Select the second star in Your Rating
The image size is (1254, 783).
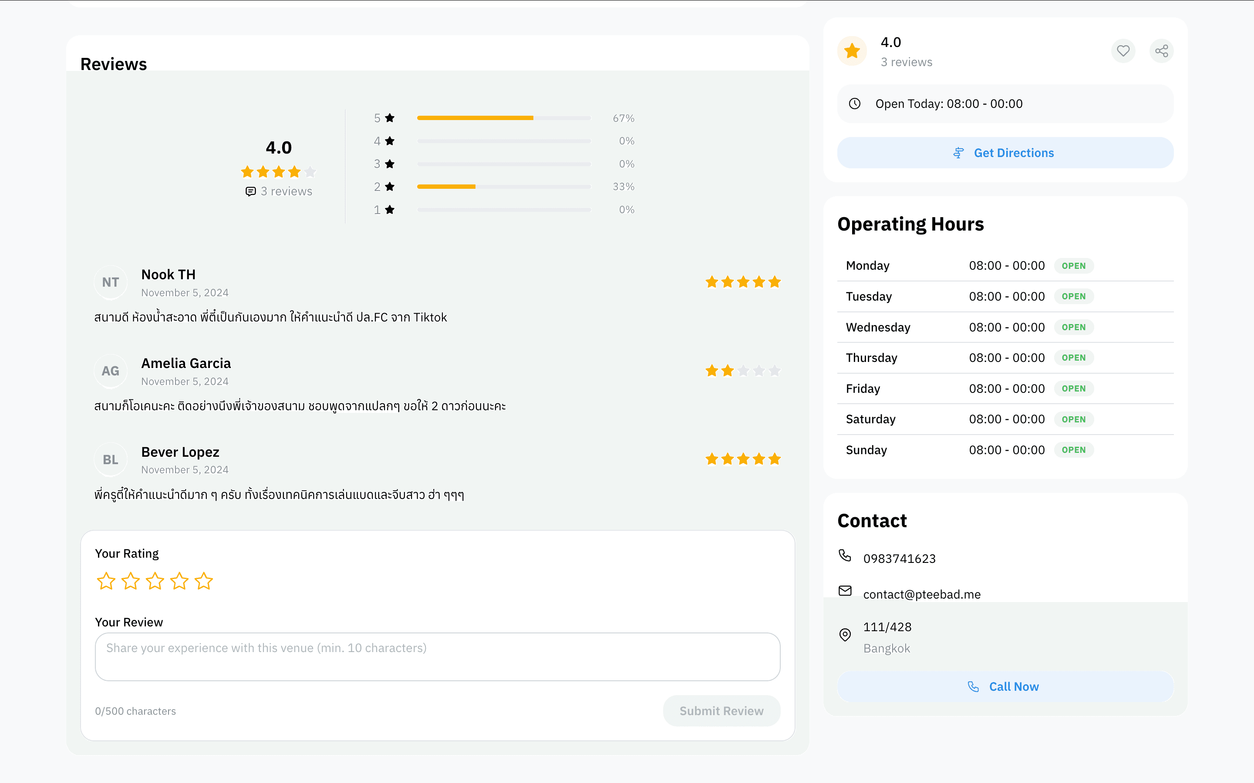click(131, 581)
